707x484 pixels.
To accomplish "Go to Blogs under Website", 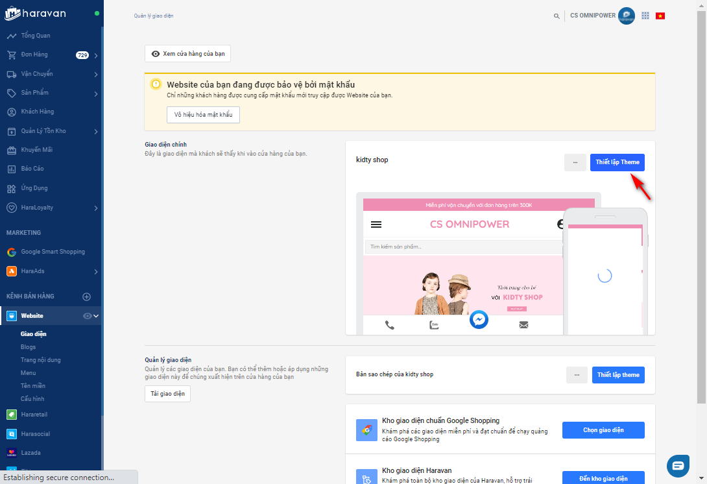I will 29,347.
